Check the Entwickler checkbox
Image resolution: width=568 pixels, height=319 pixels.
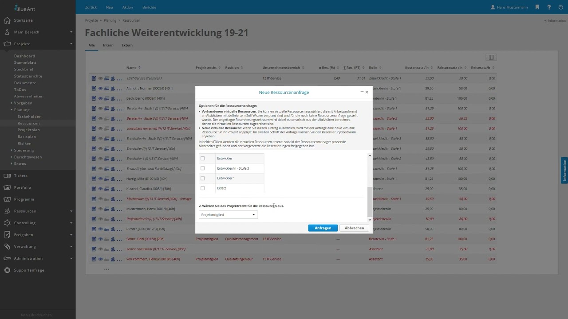(x=203, y=158)
